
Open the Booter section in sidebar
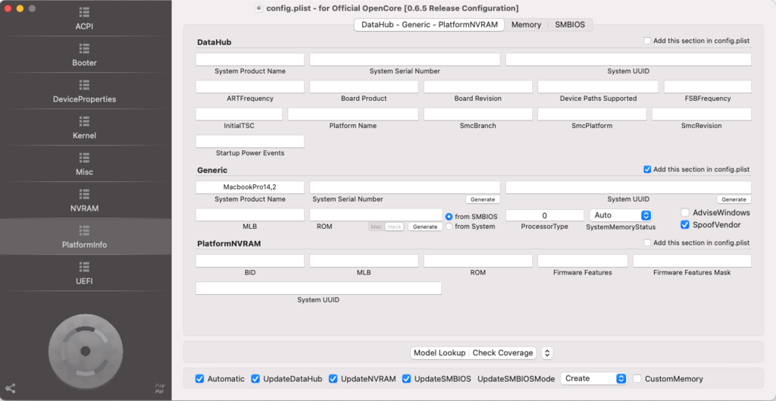84,55
